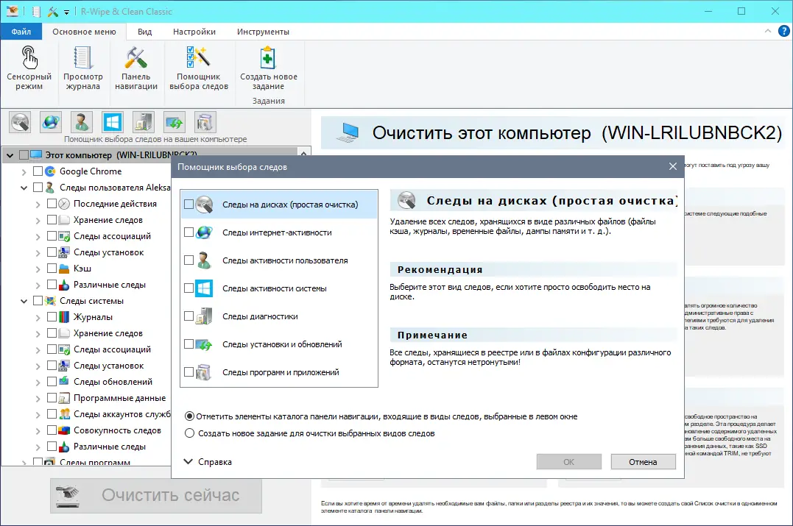Switch to the Настройки ribbon tab
This screenshot has height=526, width=793.
pos(194,32)
